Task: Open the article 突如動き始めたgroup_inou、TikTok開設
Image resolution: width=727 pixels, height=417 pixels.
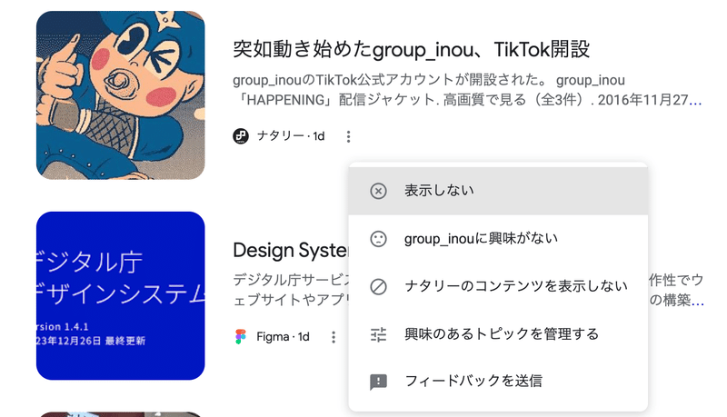Action: coord(412,49)
